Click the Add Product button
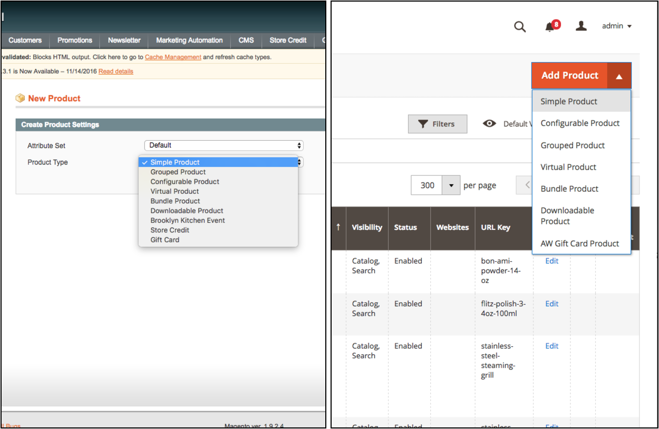 (x=569, y=75)
